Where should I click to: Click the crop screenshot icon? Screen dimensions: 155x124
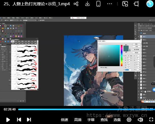click(x=136, y=4)
